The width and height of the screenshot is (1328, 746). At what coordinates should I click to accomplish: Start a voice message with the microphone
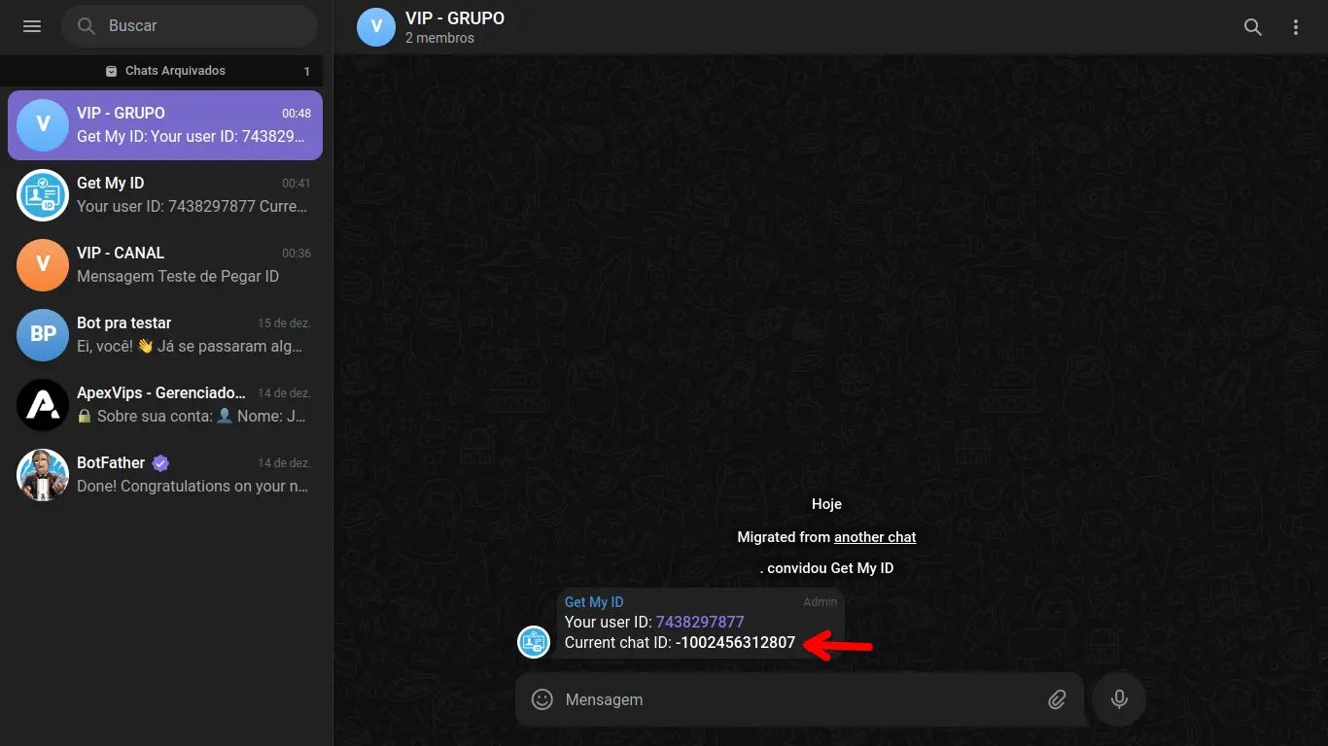coord(1119,699)
